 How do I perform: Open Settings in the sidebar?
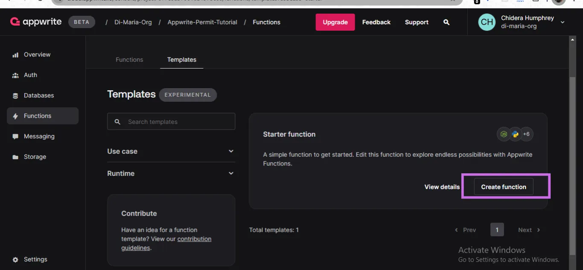pos(35,259)
